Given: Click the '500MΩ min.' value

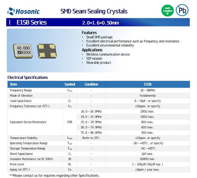Looking at the screenshot, I should [148, 159].
